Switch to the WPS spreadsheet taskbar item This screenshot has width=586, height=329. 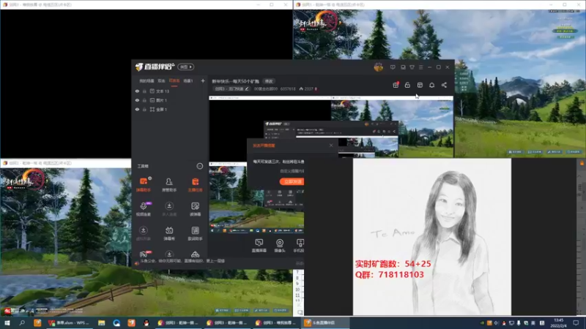point(69,322)
